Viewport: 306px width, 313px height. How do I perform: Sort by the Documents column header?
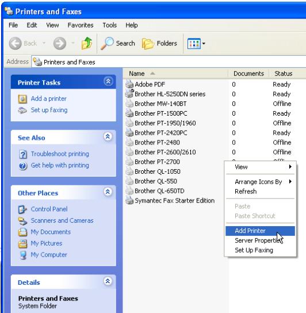(x=248, y=74)
